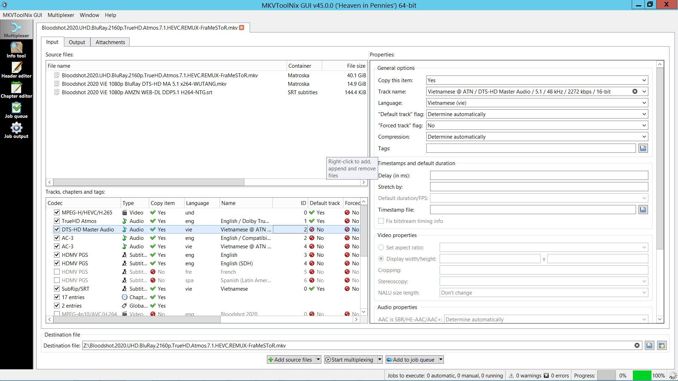Image resolution: width=678 pixels, height=381 pixels.
Task: Sort tracks by Codec column header
Action: coord(83,203)
